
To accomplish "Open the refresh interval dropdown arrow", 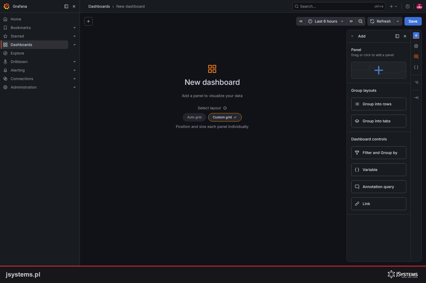I will point(398,21).
